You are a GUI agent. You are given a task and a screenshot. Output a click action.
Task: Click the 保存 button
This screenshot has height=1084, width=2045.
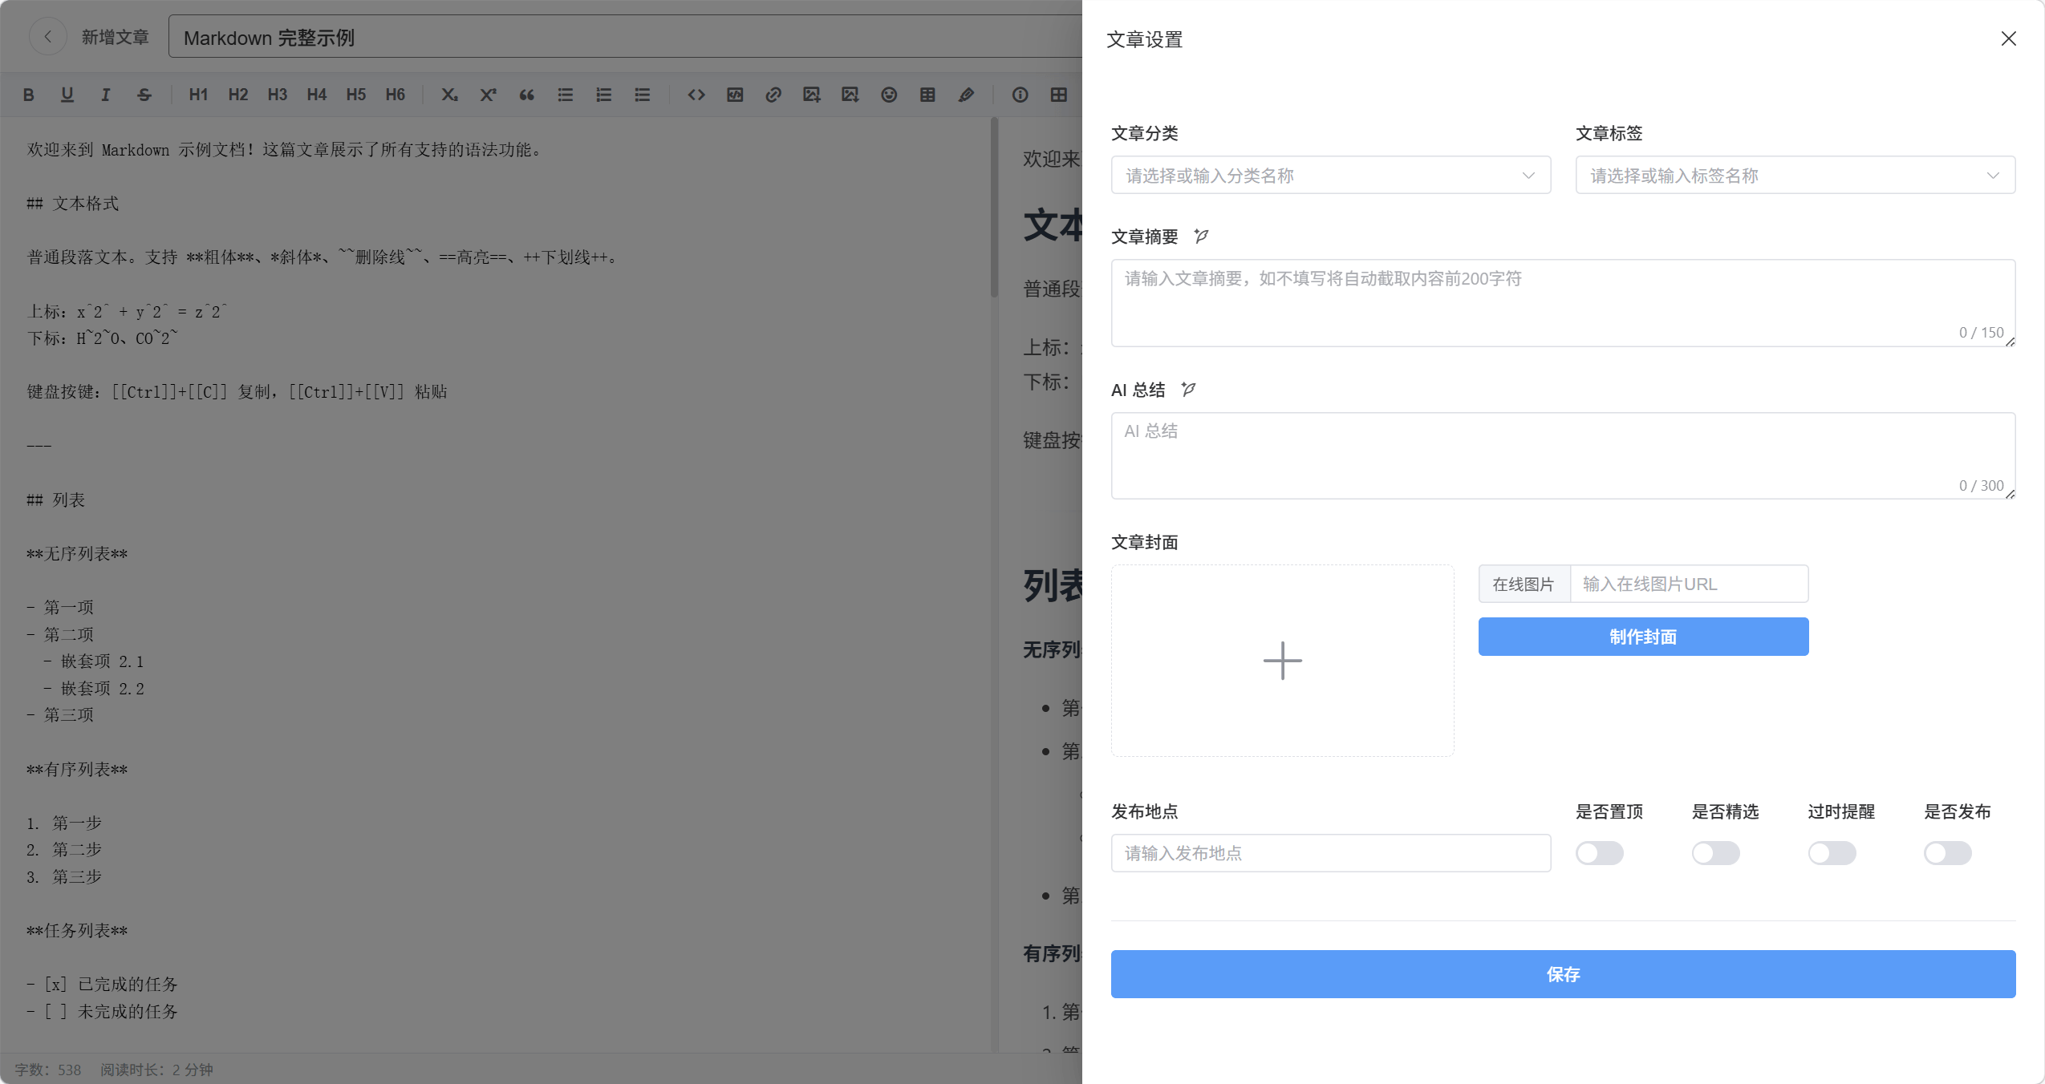click(x=1564, y=974)
